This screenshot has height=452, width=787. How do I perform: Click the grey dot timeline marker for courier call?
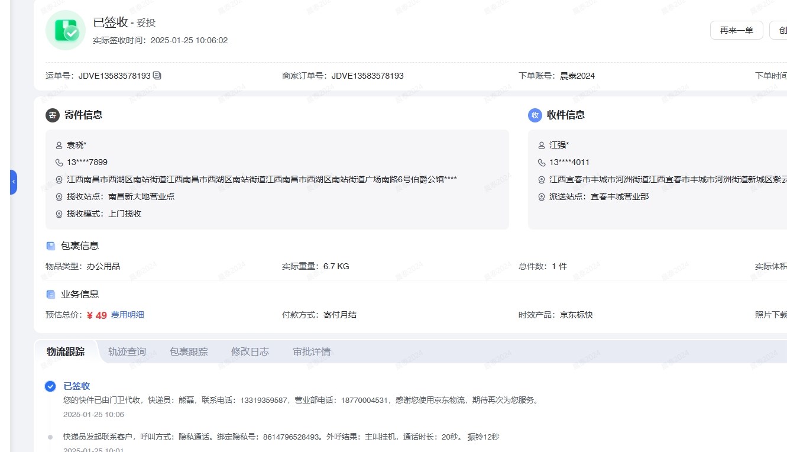50,437
